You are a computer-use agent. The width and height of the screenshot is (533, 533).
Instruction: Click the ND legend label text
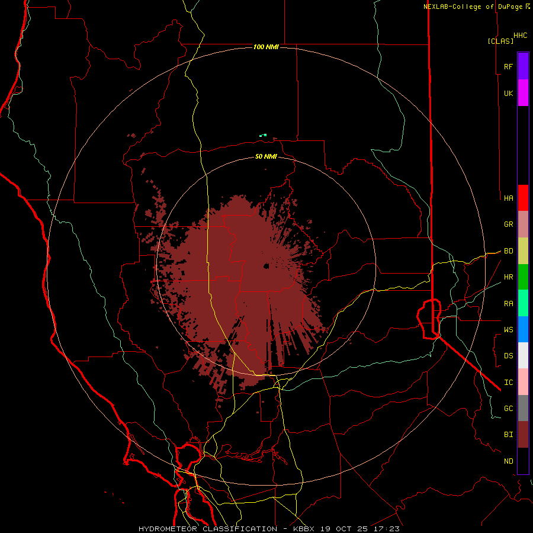(x=508, y=461)
